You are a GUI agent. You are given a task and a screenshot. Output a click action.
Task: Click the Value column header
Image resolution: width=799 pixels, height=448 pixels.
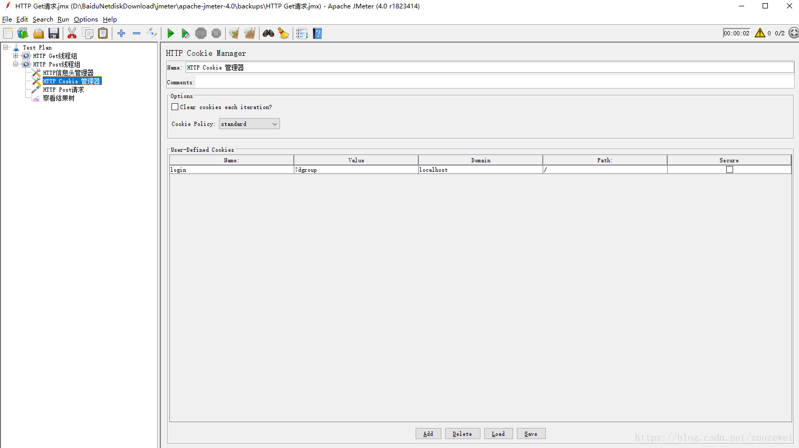coord(356,160)
